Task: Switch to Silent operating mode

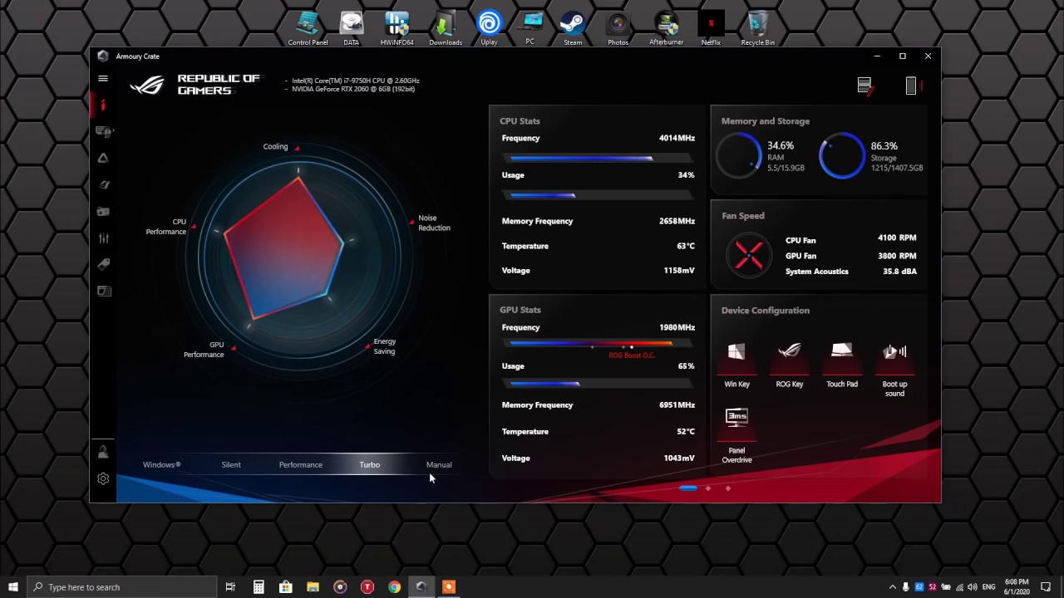Action: coord(231,465)
